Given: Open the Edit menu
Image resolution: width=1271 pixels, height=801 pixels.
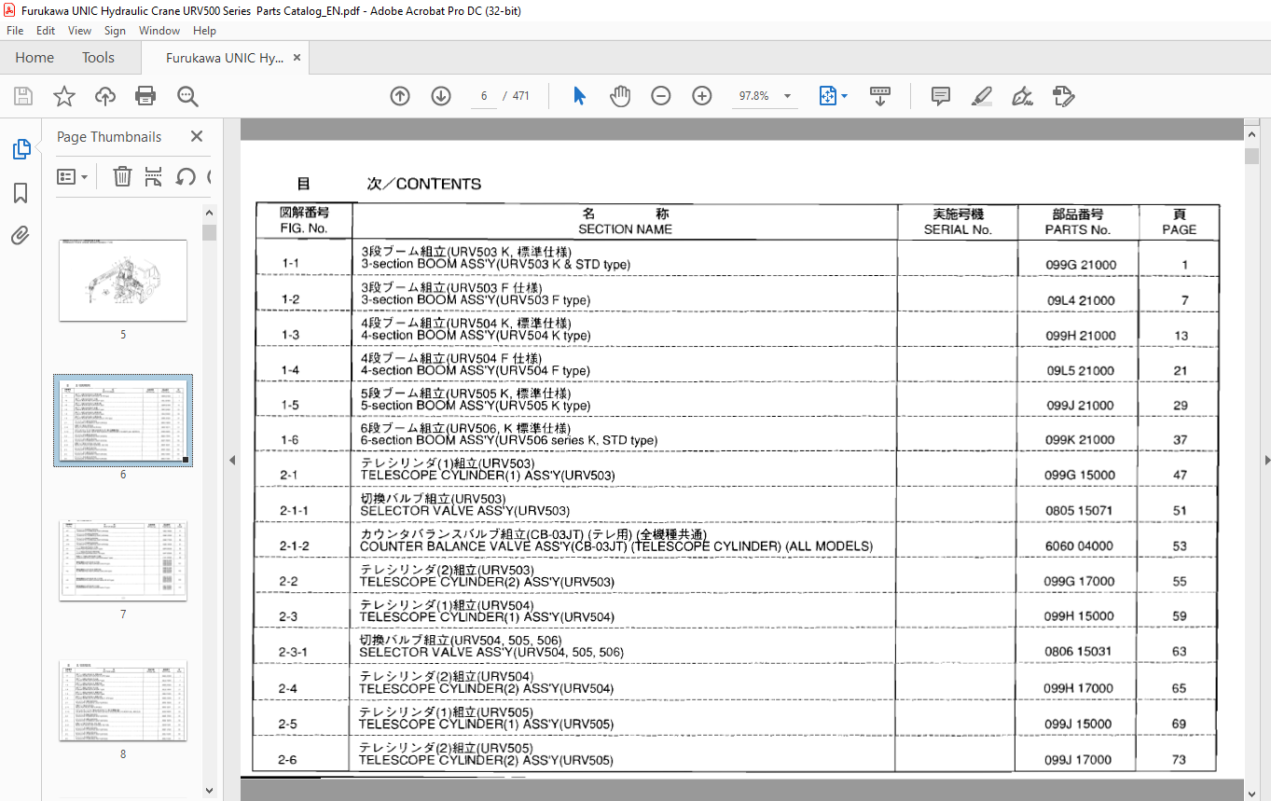Looking at the screenshot, I should pyautogui.click(x=46, y=31).
